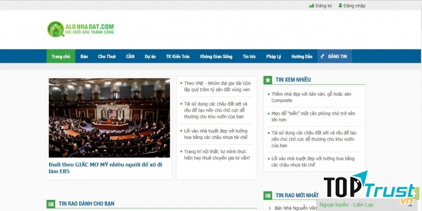422x211 pixels.
Task: Click the Đăng ký user icon
Action: (311, 6)
